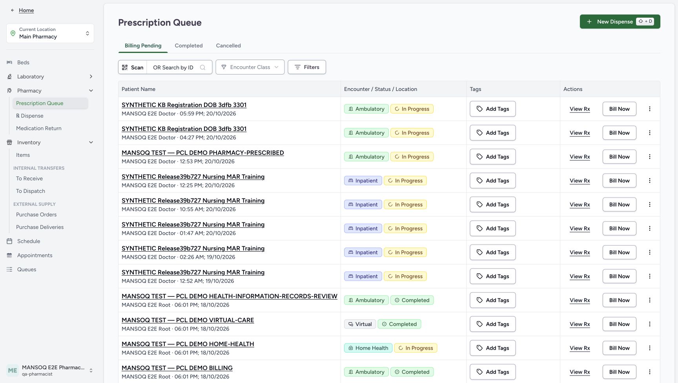
Task: Open the Purchase Orders sidebar item
Action: 36,214
